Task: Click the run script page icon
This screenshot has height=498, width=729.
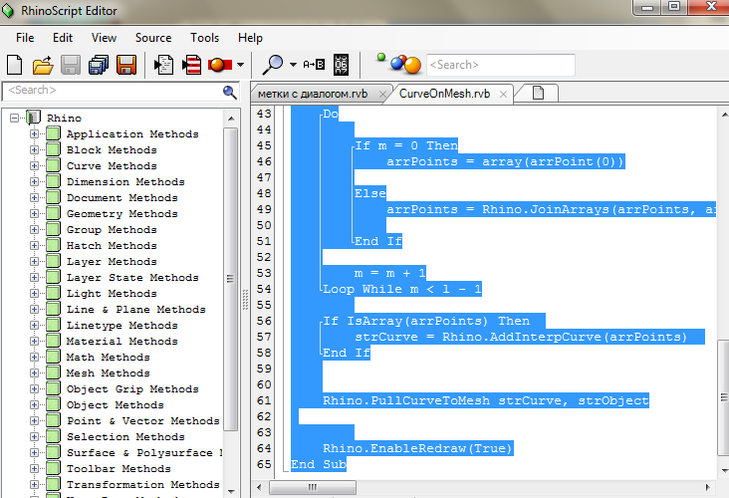Action: pyautogui.click(x=163, y=65)
